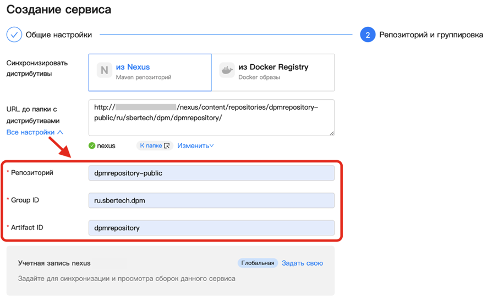Screen dimensions: 487x298
Task: Click the Docker whale logo icon
Action: tap(227, 70)
